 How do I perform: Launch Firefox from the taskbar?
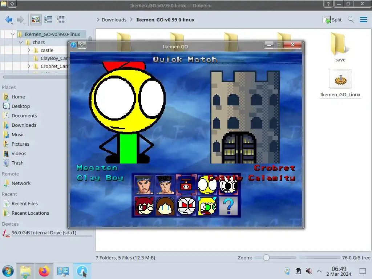coord(44,271)
